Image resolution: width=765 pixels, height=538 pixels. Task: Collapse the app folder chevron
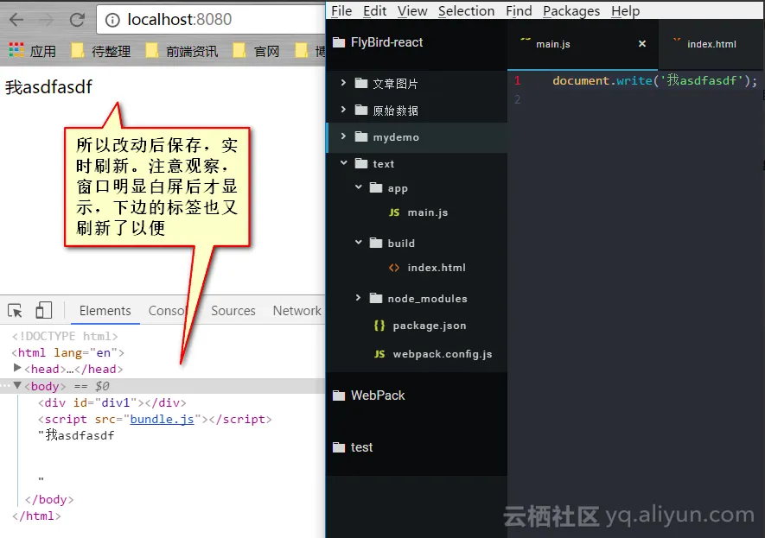[359, 187]
